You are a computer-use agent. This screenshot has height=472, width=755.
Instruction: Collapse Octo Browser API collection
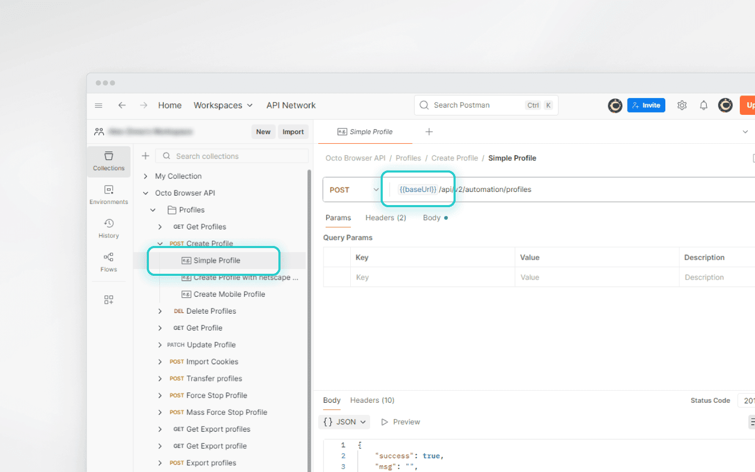click(x=146, y=193)
